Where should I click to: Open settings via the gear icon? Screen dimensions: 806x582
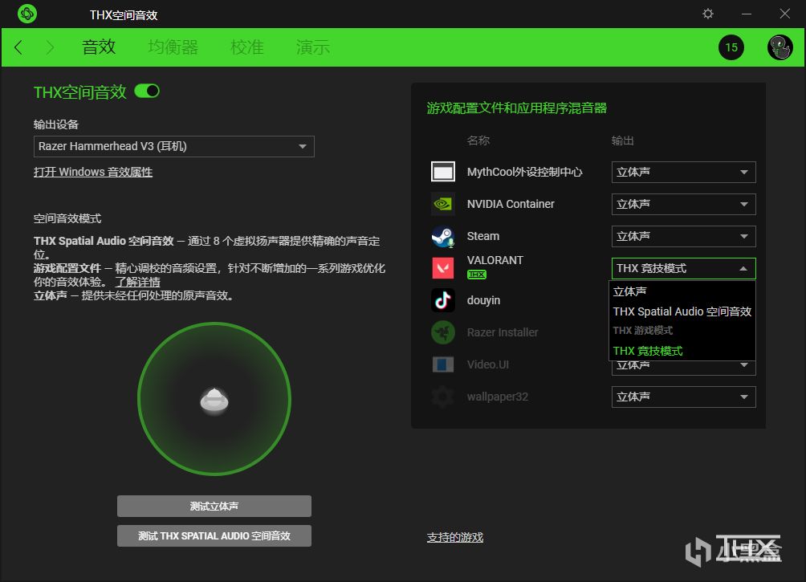click(x=708, y=14)
